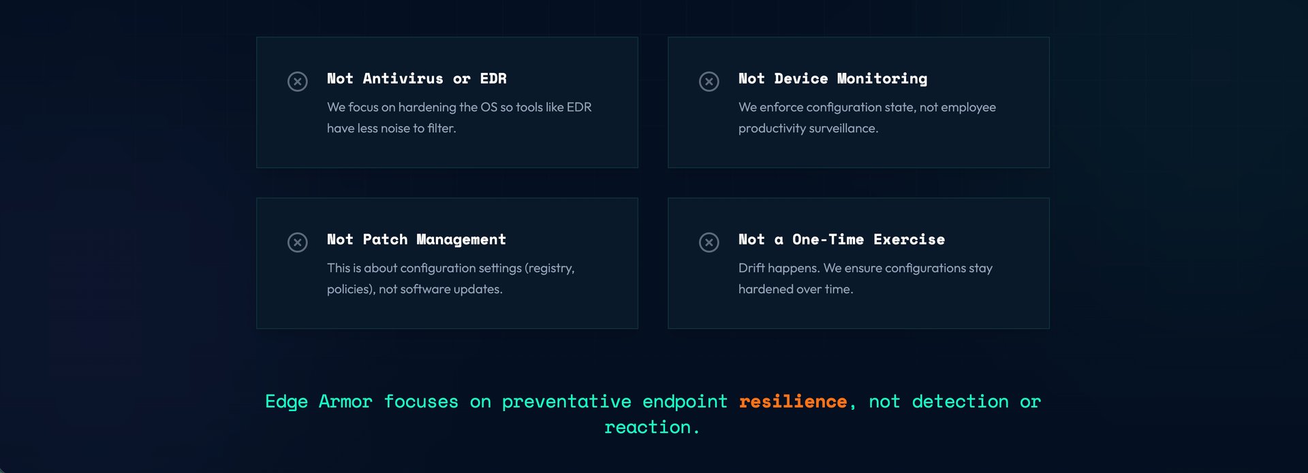
Task: Click the employee productivity surveillance description
Action: point(867,118)
